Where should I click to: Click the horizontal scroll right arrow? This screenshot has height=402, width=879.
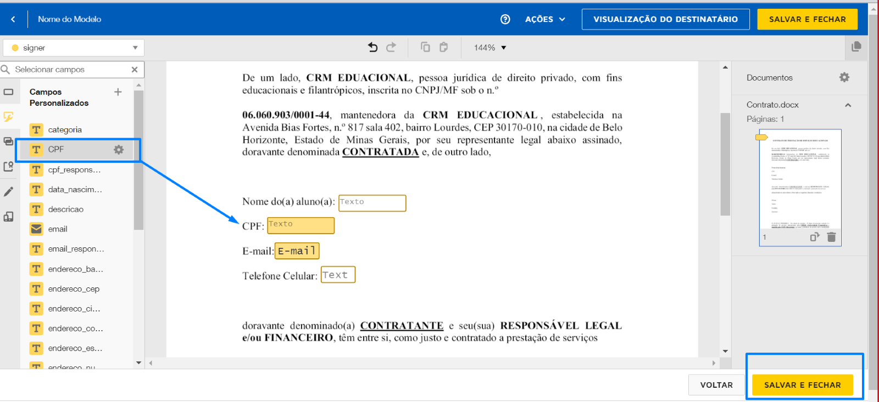coord(714,363)
